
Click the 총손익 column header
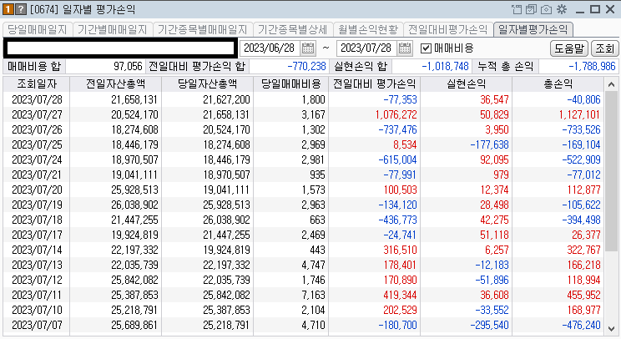point(558,84)
